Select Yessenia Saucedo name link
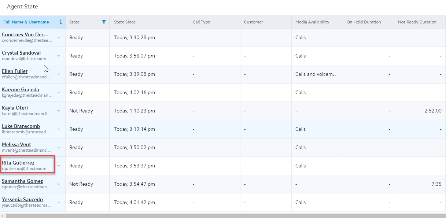The image size is (446, 218). pos(22,199)
